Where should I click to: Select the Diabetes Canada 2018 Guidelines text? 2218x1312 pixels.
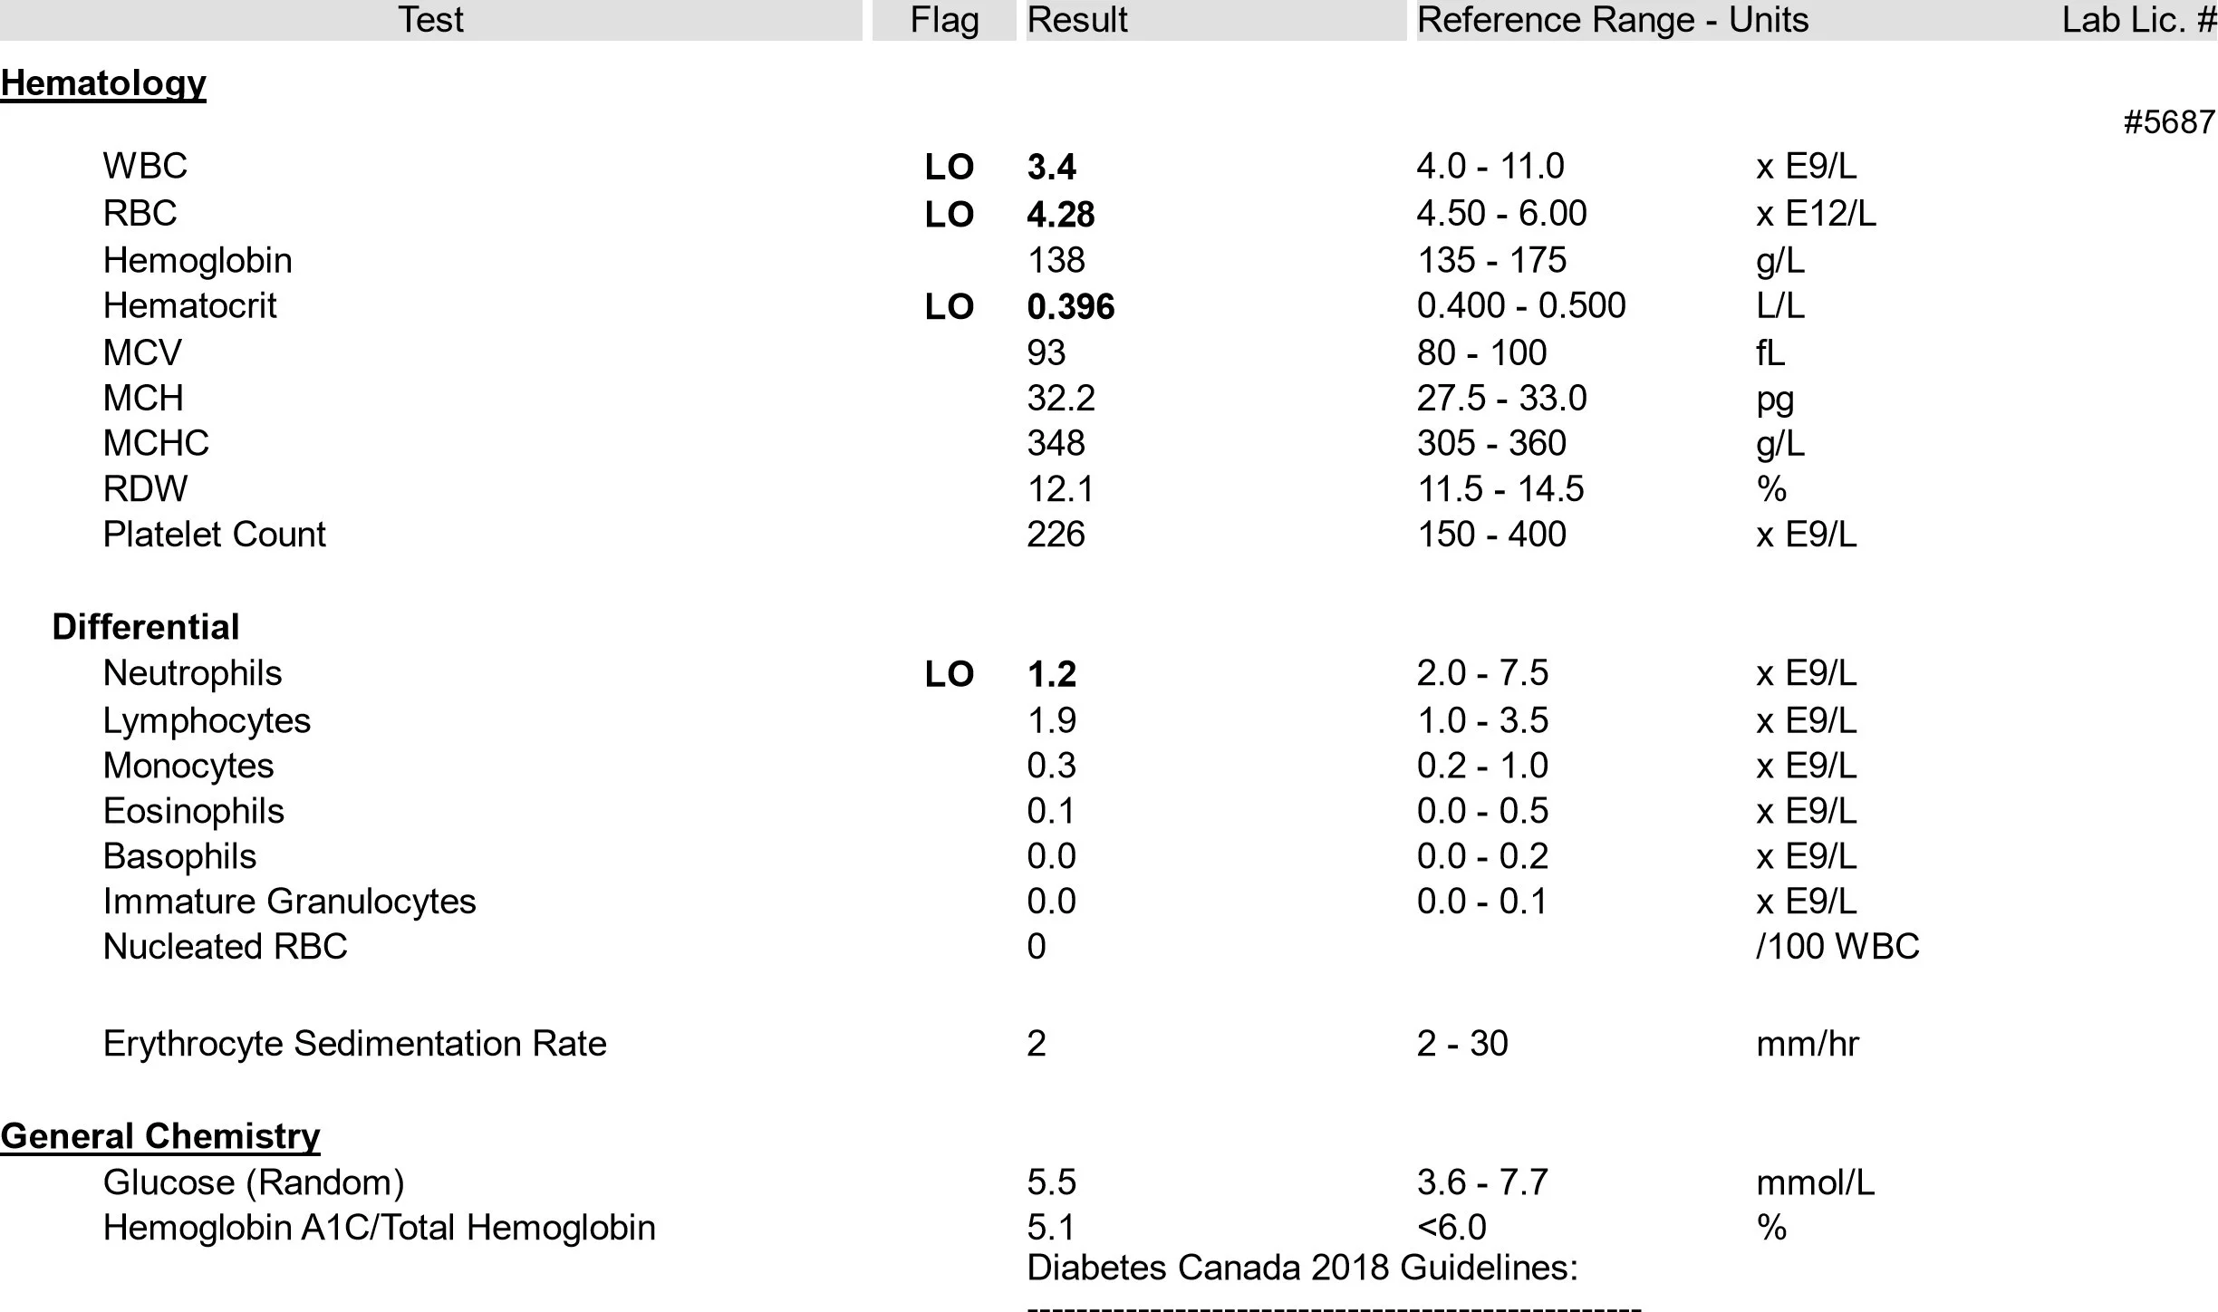point(1302,1268)
